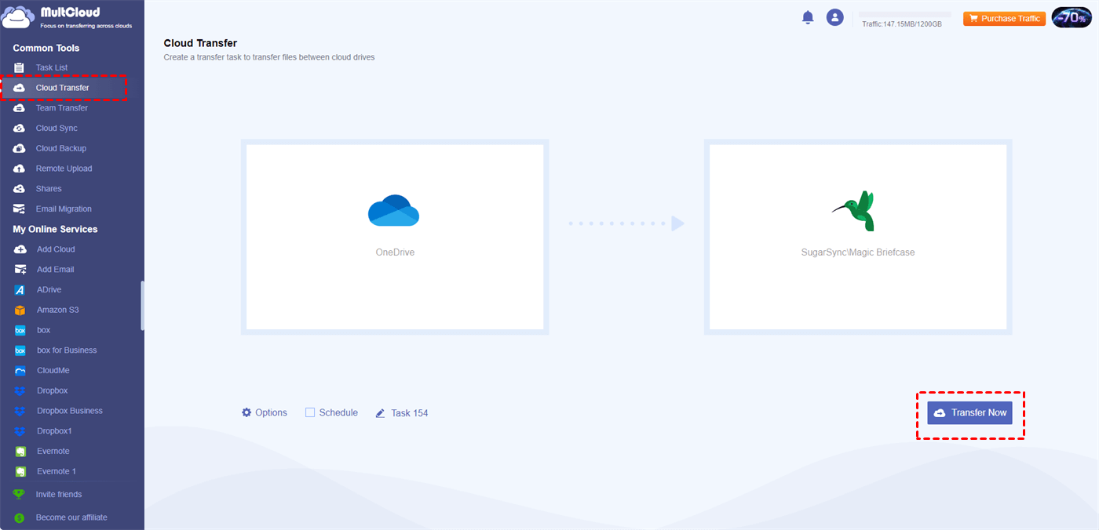Enable the Schedule checkbox
The height and width of the screenshot is (530, 1099).
[x=310, y=412]
